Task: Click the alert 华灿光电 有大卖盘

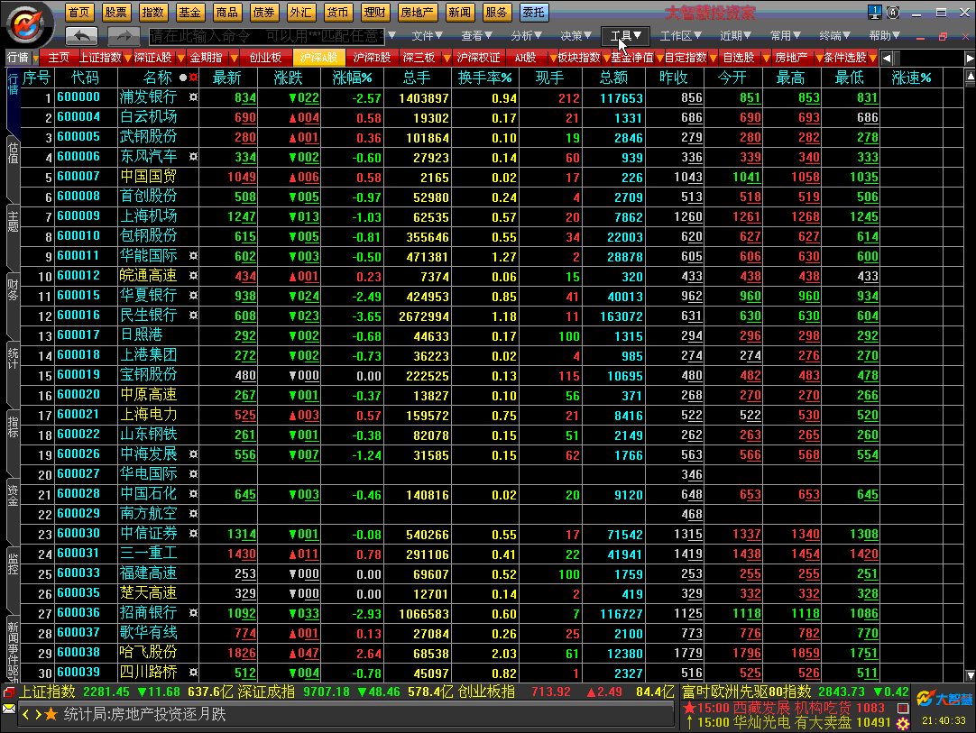Action: coord(792,722)
